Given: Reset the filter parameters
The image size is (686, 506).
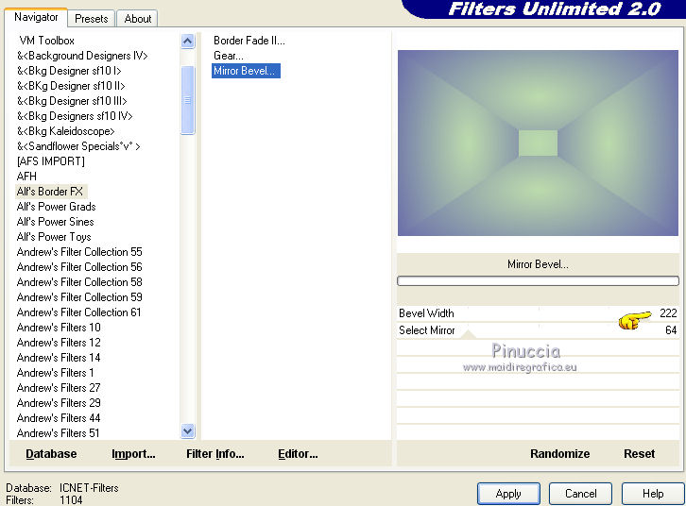Looking at the screenshot, I should 639,454.
